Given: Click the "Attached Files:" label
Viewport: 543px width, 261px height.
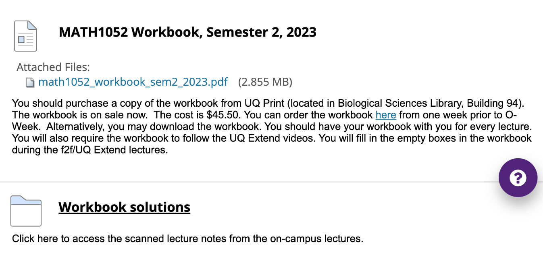Looking at the screenshot, I should coord(53,67).
